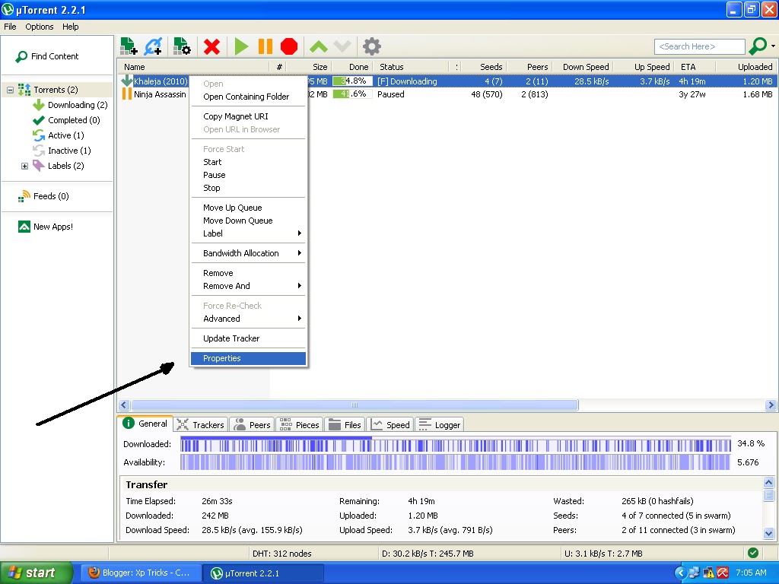Open the search provider dropdown arrow

coord(773,46)
